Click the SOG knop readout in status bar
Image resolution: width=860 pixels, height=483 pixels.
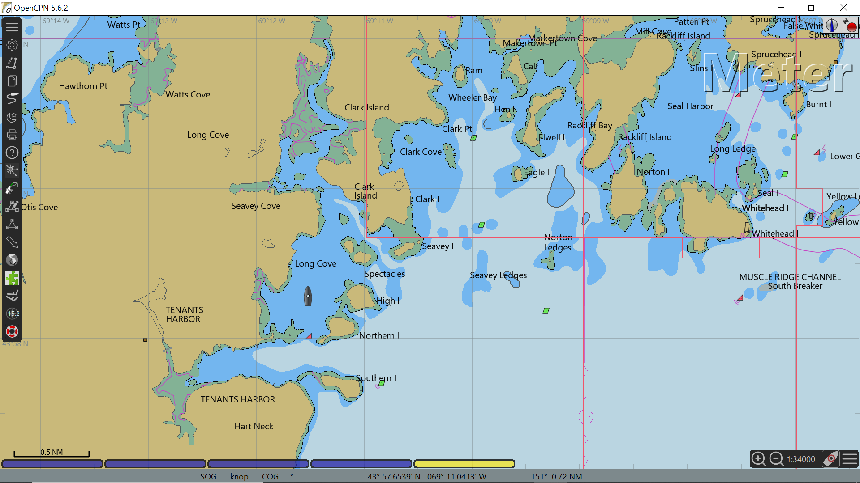tap(224, 477)
